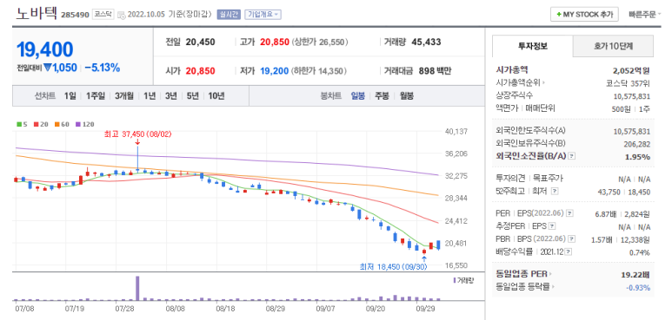
Task: Select the 주봉 candlestick chart
Action: (382, 95)
